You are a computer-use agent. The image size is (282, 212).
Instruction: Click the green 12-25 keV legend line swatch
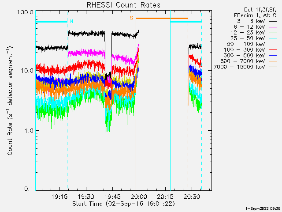click(x=273, y=33)
